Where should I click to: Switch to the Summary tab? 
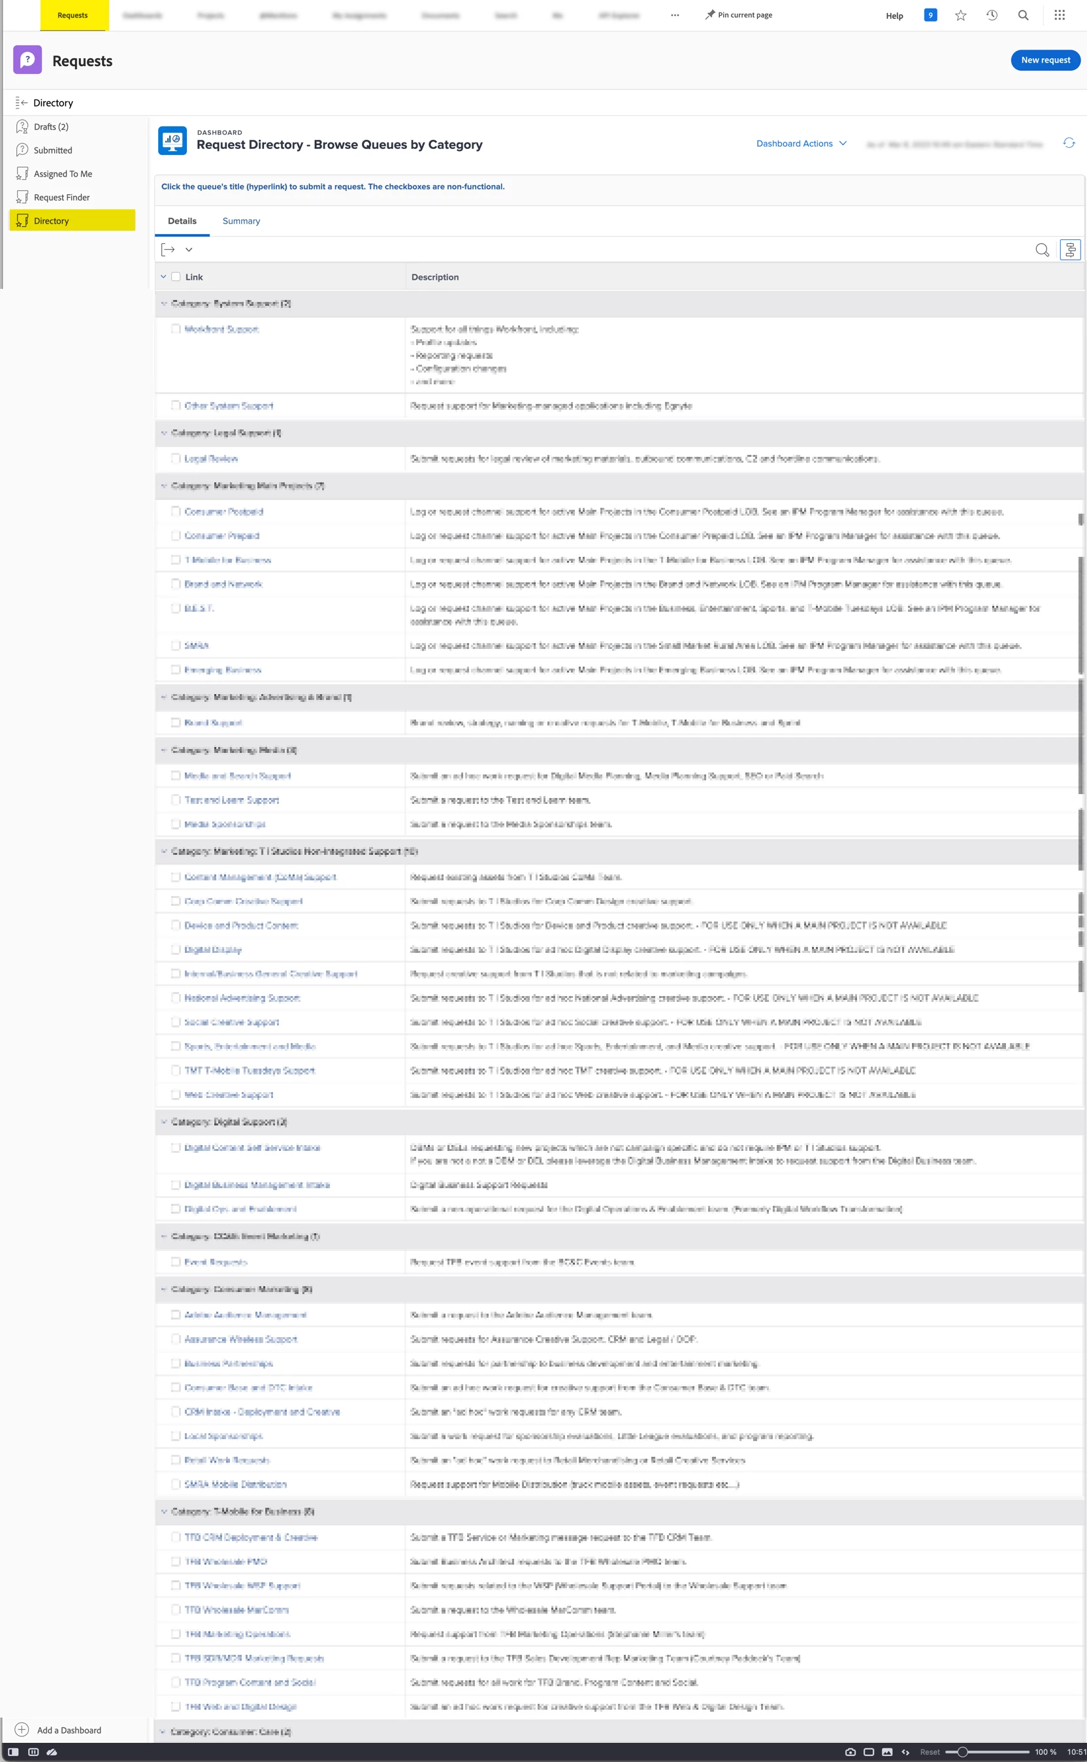(x=241, y=222)
